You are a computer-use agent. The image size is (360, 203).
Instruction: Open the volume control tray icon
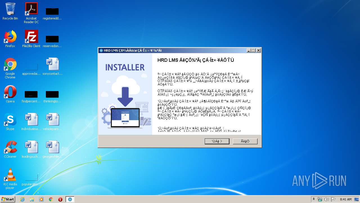[327, 199]
